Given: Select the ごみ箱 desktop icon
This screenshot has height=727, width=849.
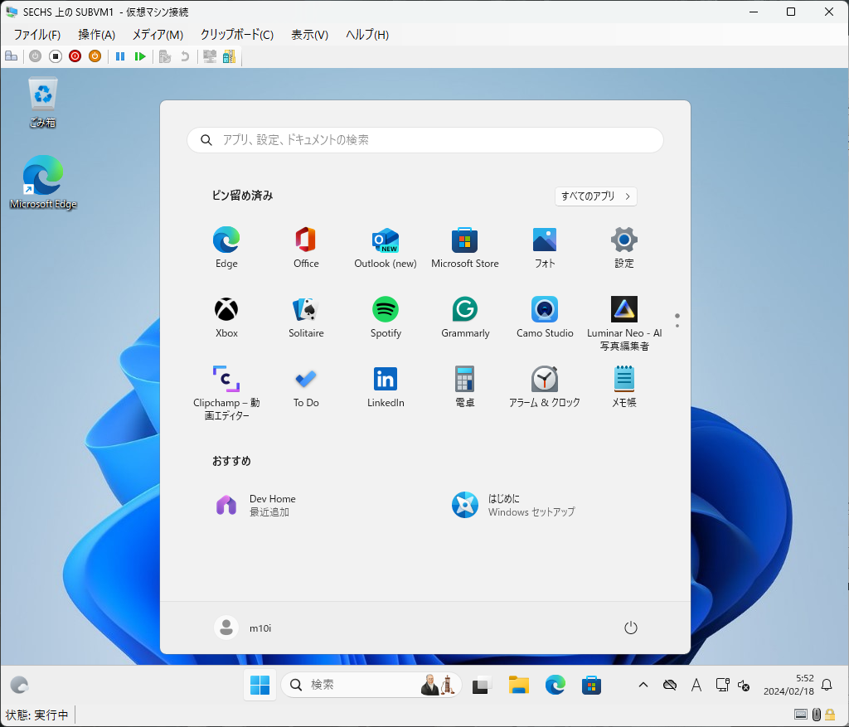Looking at the screenshot, I should pos(43,102).
